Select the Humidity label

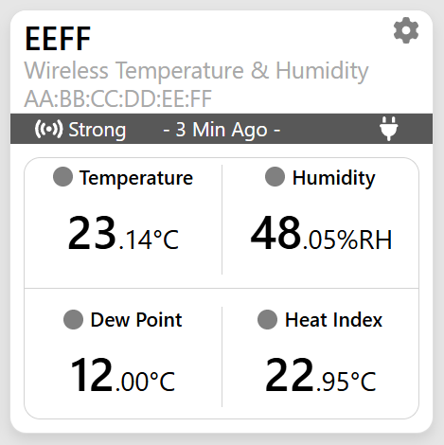(333, 178)
